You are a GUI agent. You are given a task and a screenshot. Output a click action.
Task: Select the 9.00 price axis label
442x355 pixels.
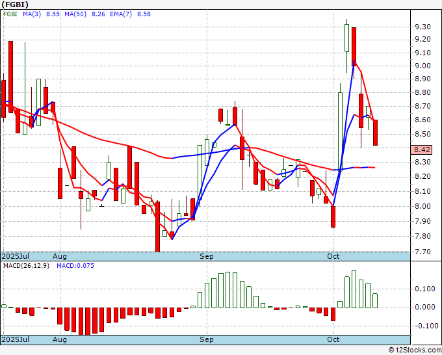coord(422,66)
